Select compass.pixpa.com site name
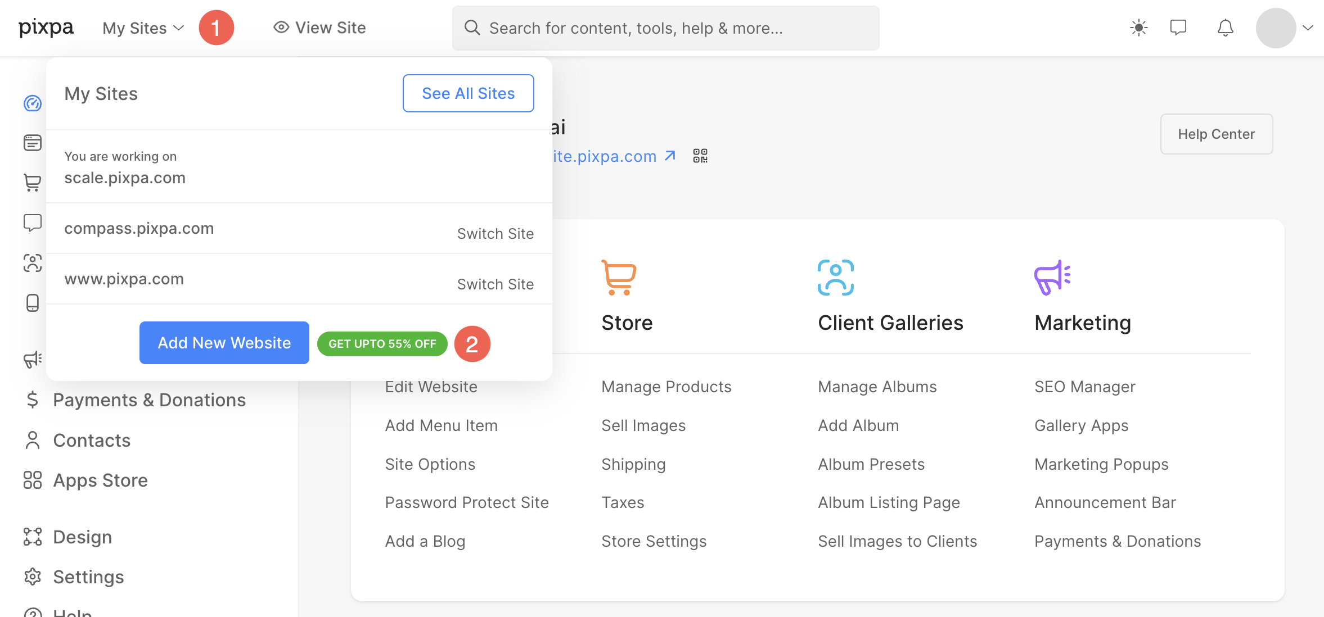1324x617 pixels. (139, 228)
